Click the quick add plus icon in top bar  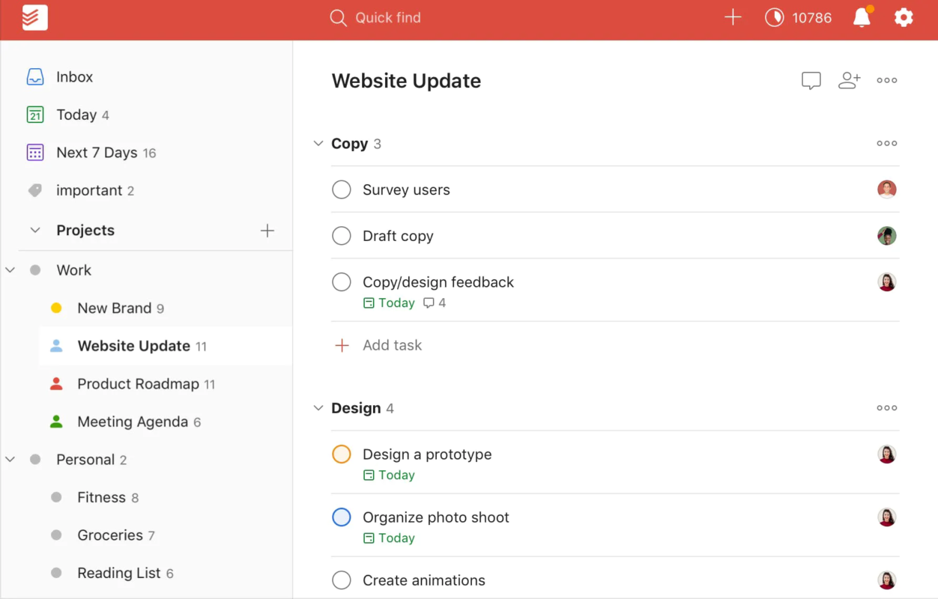[733, 18]
